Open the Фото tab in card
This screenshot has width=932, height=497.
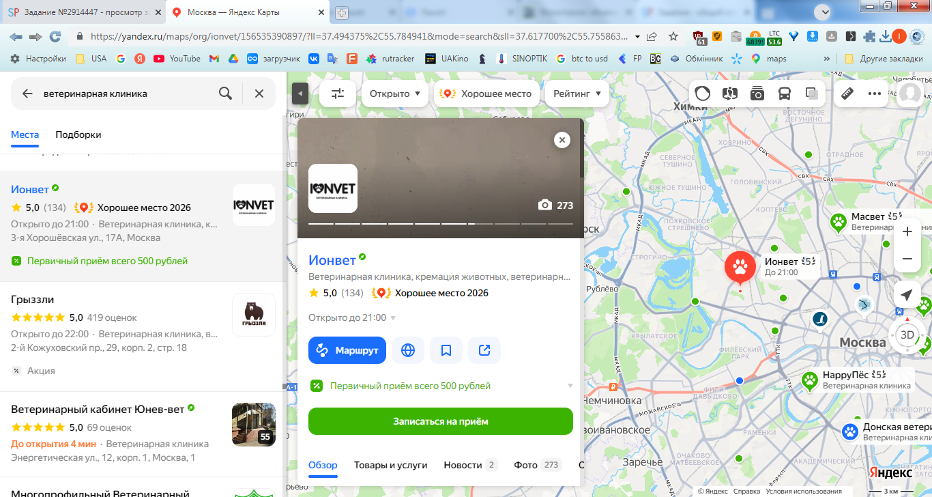click(538, 465)
